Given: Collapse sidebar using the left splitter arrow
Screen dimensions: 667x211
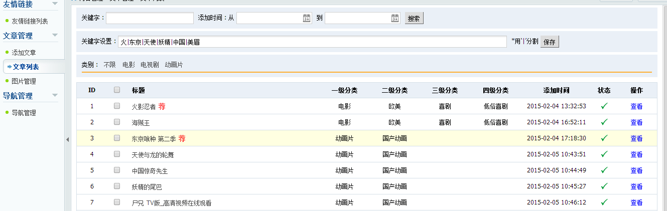Looking at the screenshot, I should pos(67,140).
